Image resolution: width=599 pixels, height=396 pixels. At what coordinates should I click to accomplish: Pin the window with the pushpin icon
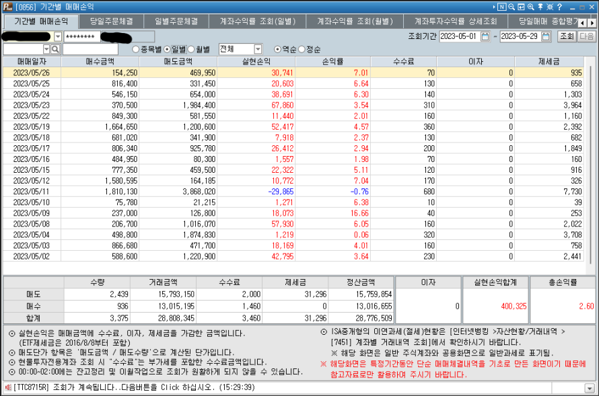click(x=540, y=7)
